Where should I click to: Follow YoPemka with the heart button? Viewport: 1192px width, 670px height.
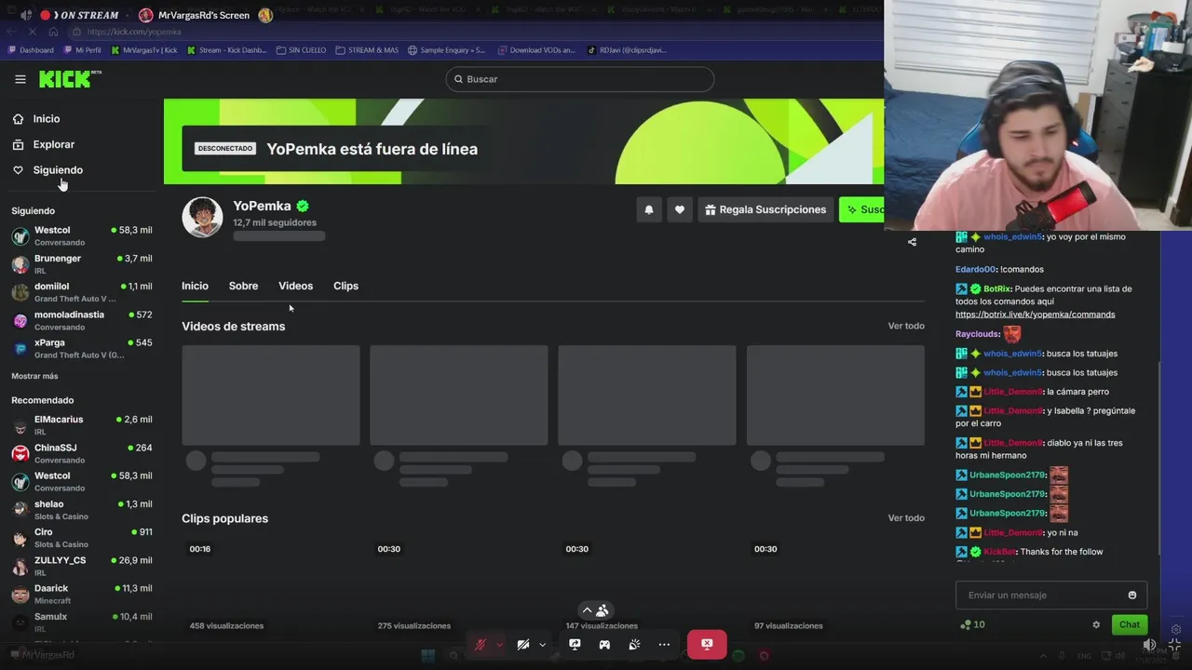[x=680, y=209]
